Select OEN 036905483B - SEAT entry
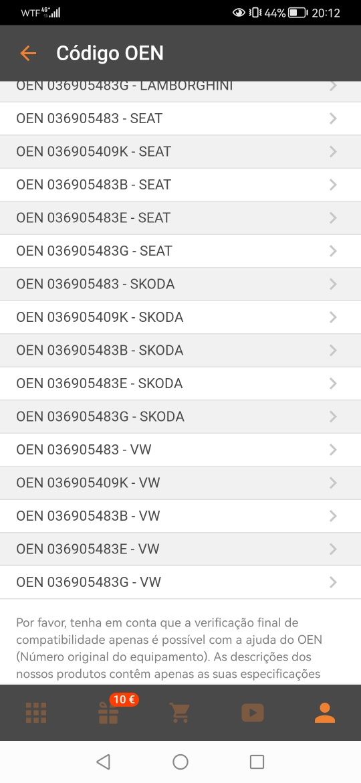Screen dimensions: 361x783 coord(180,185)
